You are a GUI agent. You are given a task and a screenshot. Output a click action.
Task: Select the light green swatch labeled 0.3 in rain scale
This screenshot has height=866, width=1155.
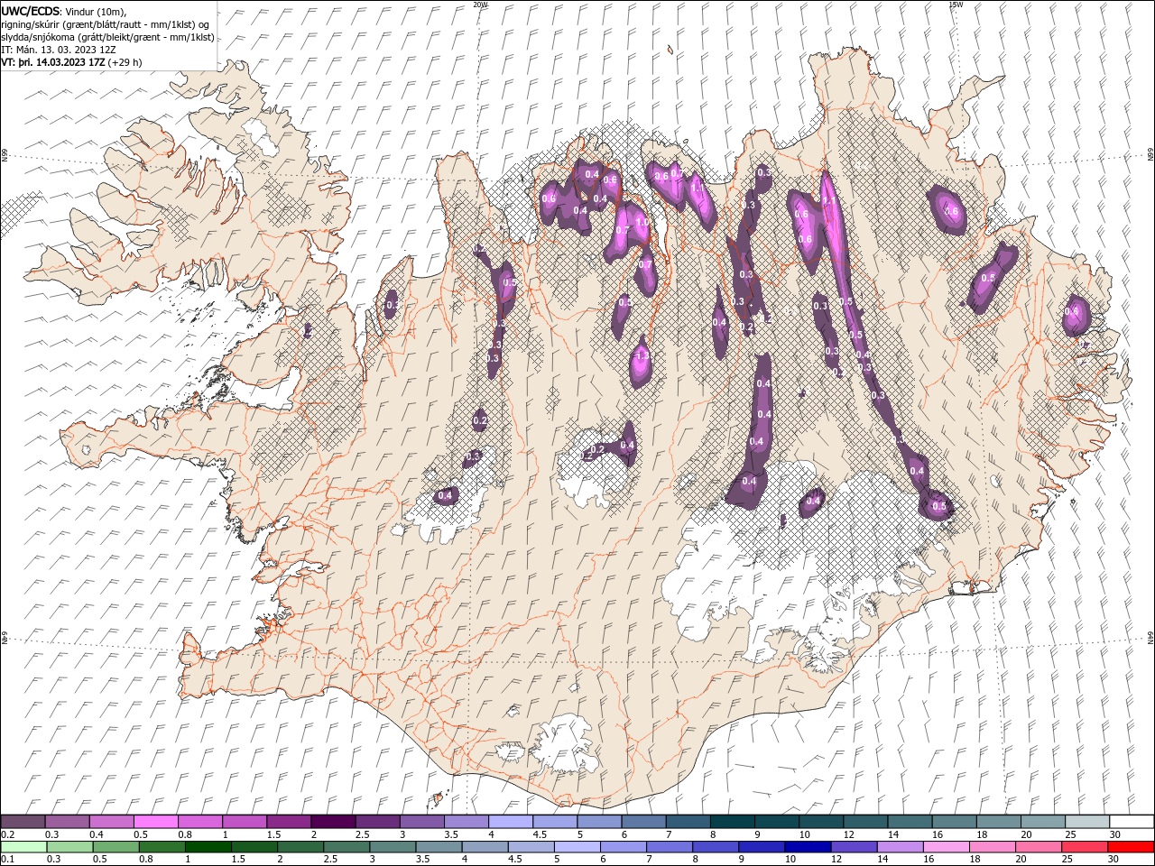[69, 847]
